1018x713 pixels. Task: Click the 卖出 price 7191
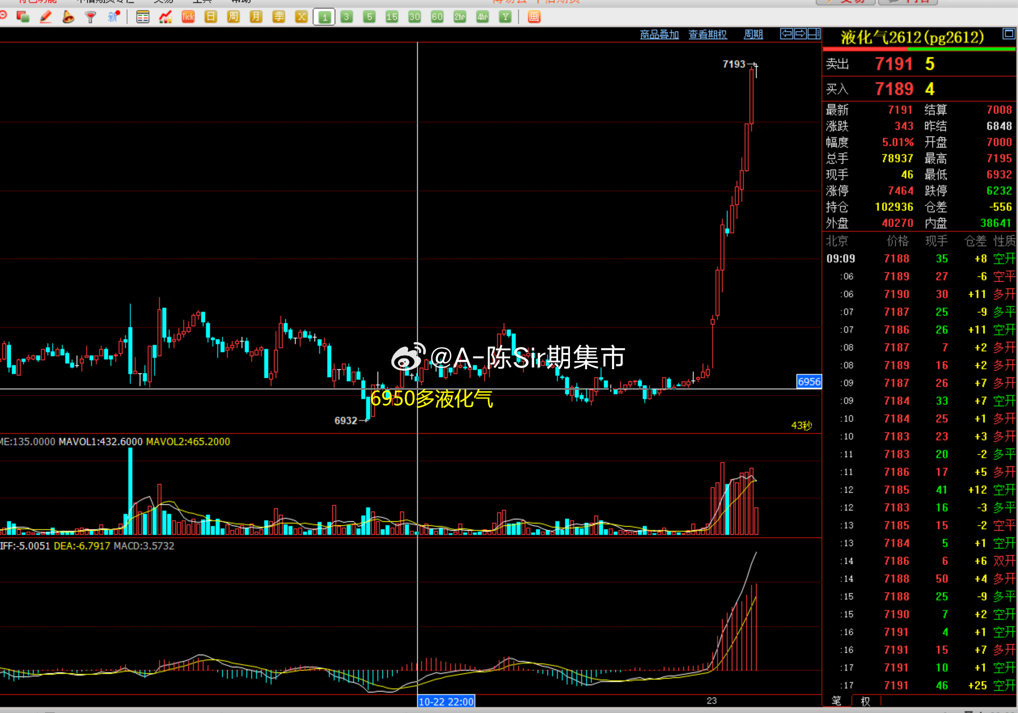pyautogui.click(x=893, y=64)
